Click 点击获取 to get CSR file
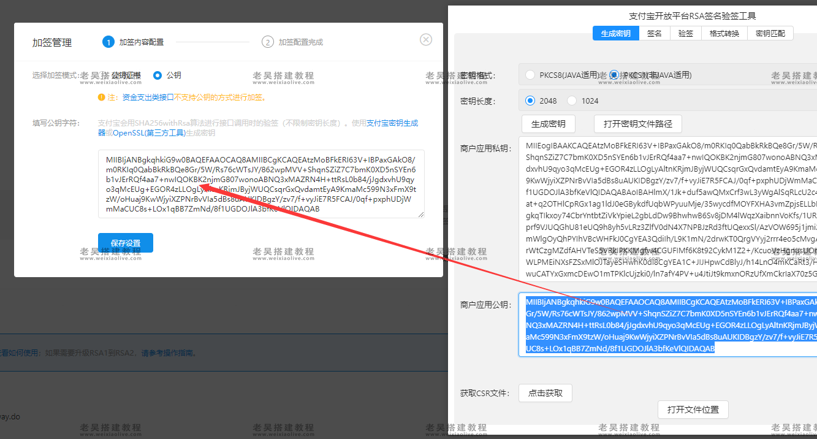Image resolution: width=817 pixels, height=439 pixels. pos(545,392)
